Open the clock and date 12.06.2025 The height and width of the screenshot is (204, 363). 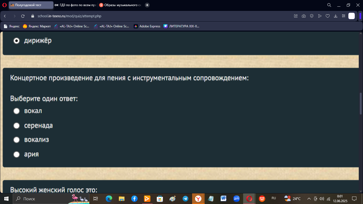340,199
